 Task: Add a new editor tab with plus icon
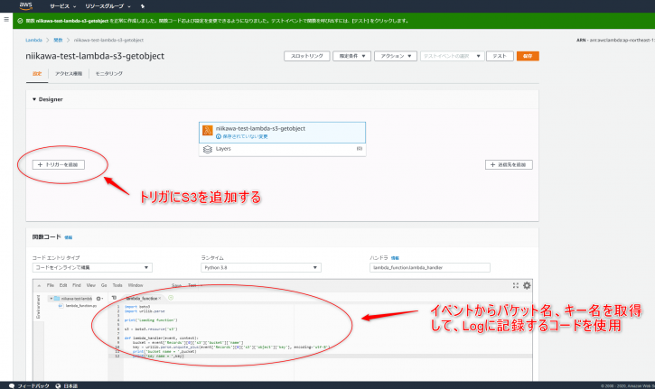pyautogui.click(x=171, y=298)
